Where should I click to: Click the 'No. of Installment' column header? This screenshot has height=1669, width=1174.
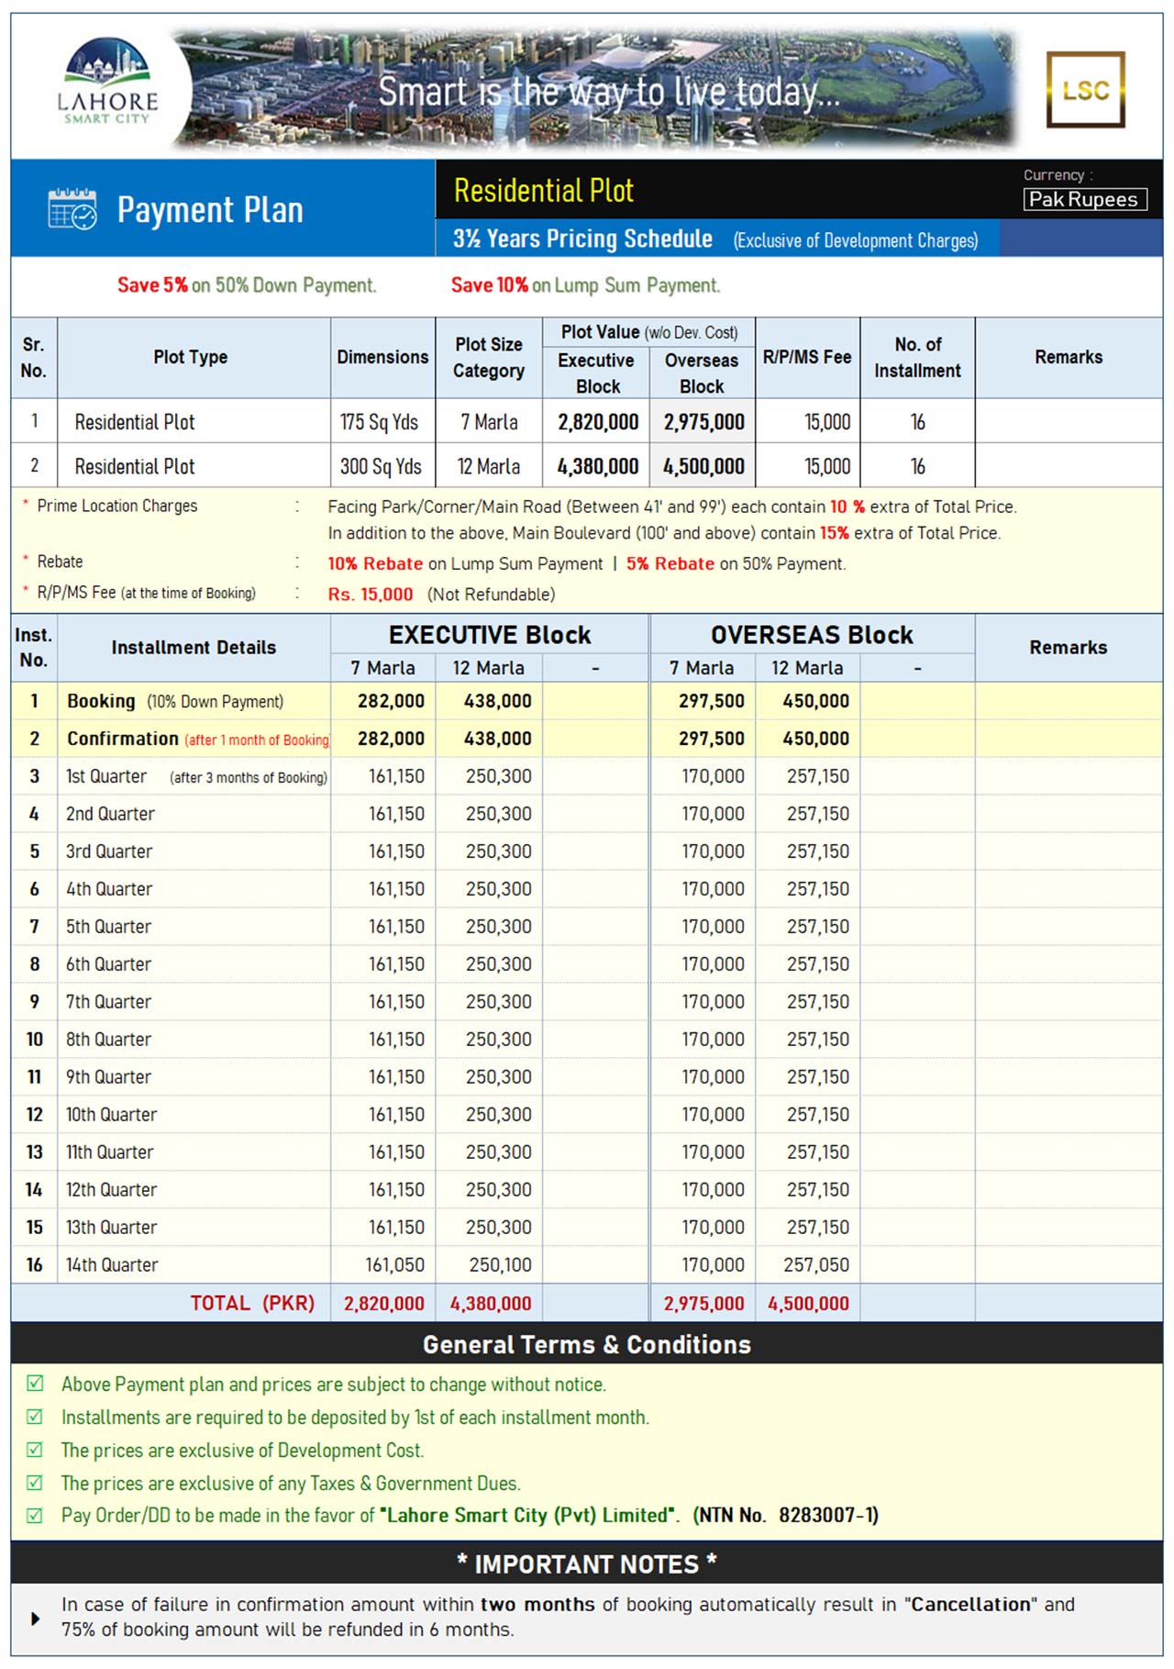(917, 357)
